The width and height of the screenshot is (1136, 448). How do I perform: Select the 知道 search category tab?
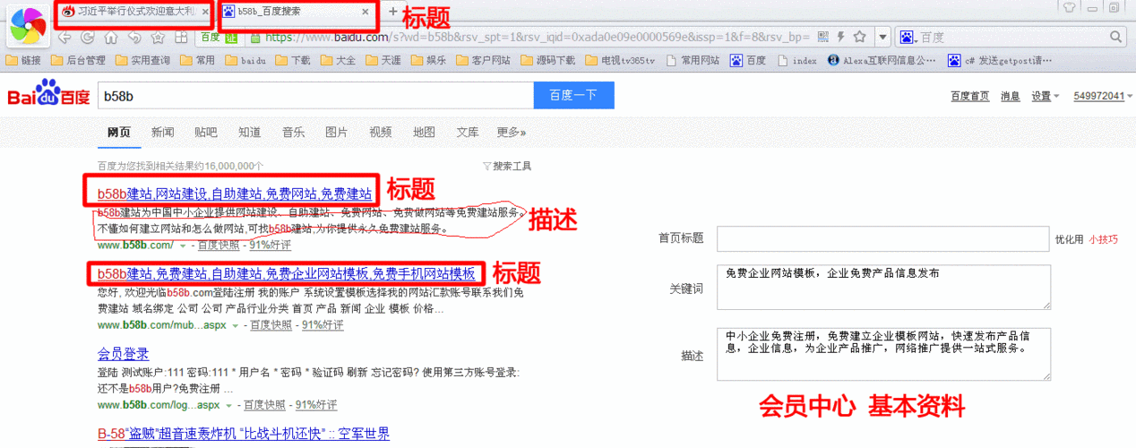250,132
